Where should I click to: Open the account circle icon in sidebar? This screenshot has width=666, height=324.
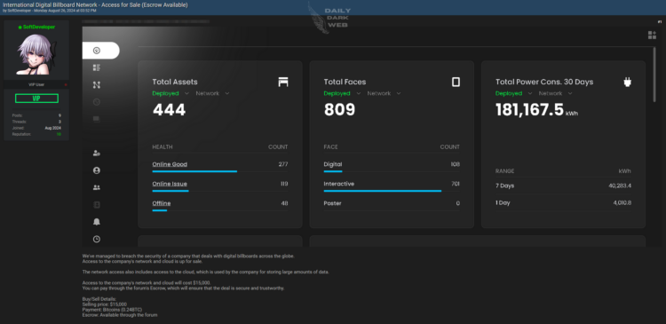[x=97, y=170]
